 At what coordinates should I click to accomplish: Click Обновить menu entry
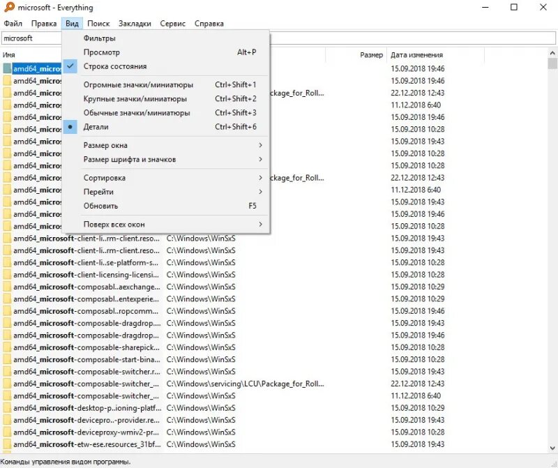[x=165, y=206]
